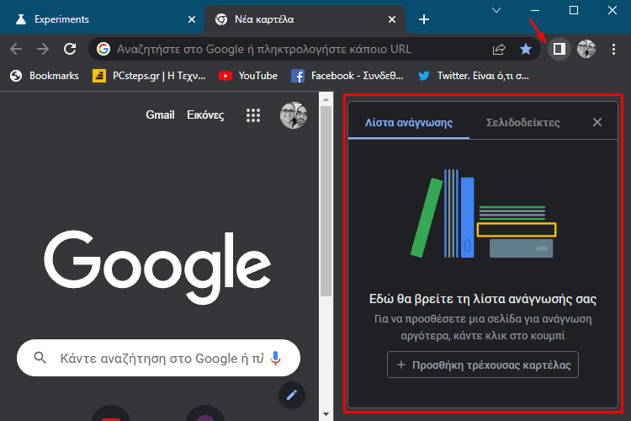The width and height of the screenshot is (631, 421).
Task: Start voice search with microphone icon
Action: click(276, 358)
